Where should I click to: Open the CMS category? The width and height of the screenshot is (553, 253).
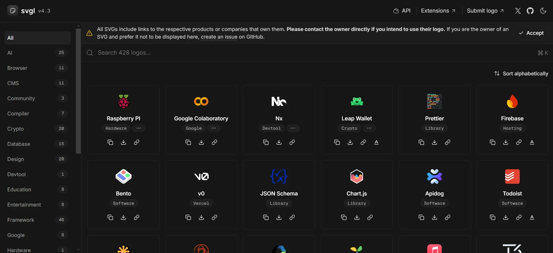38,83
